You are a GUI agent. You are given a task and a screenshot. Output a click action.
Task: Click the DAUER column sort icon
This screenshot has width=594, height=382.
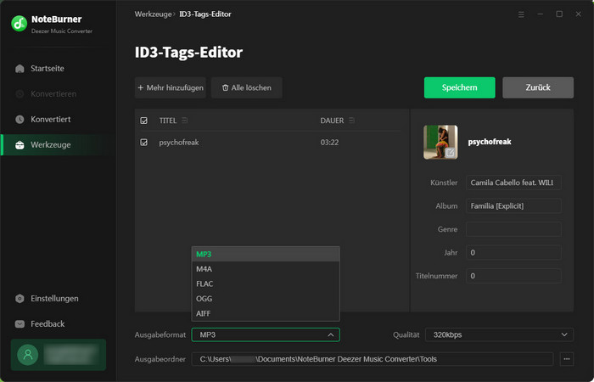click(351, 121)
